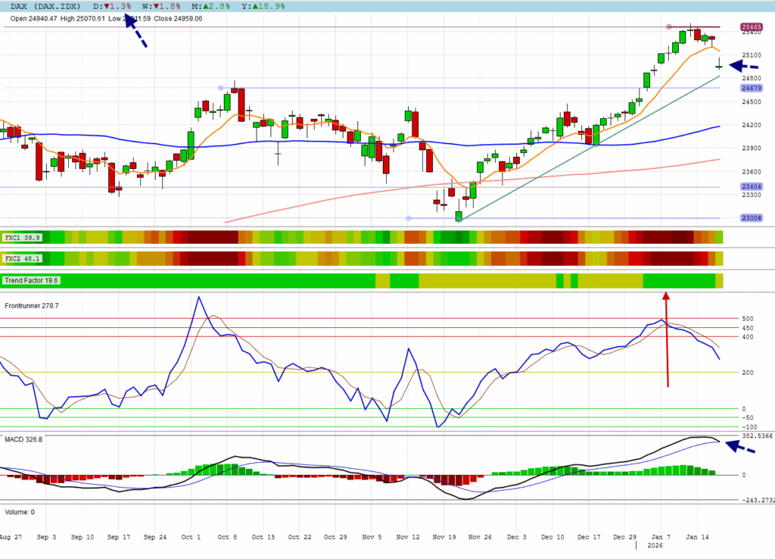Click the Oct 1 date on time axis
The width and height of the screenshot is (775, 559).
[189, 536]
